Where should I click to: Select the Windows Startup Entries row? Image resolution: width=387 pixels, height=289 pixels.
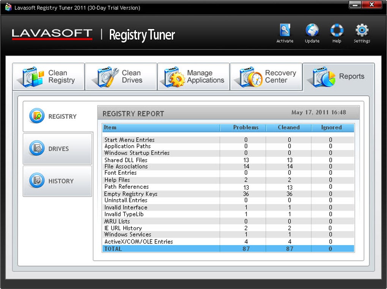pos(228,153)
